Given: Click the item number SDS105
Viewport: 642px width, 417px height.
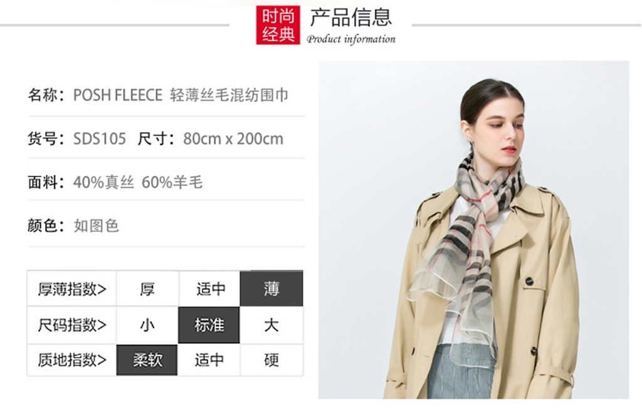Looking at the screenshot, I should pyautogui.click(x=100, y=138).
